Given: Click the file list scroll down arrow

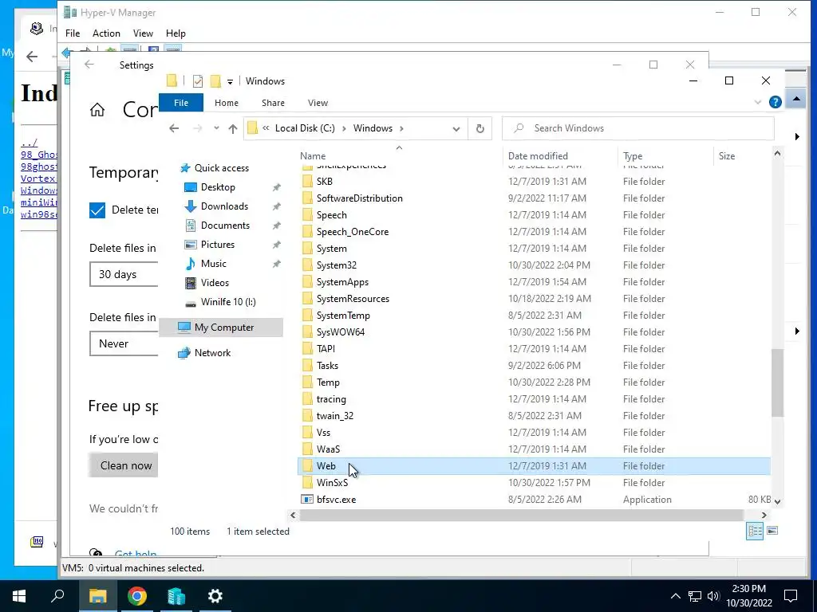Looking at the screenshot, I should point(777,502).
